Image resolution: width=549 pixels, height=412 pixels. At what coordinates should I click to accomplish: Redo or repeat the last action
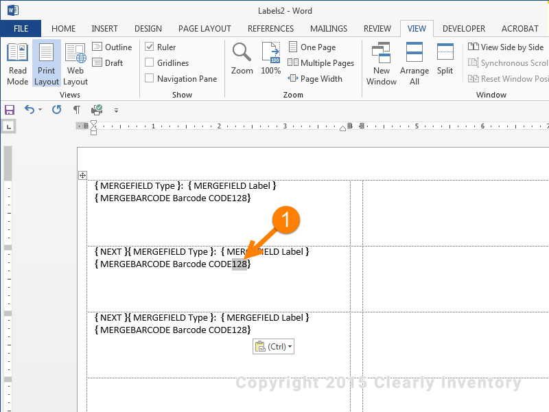pyautogui.click(x=57, y=110)
